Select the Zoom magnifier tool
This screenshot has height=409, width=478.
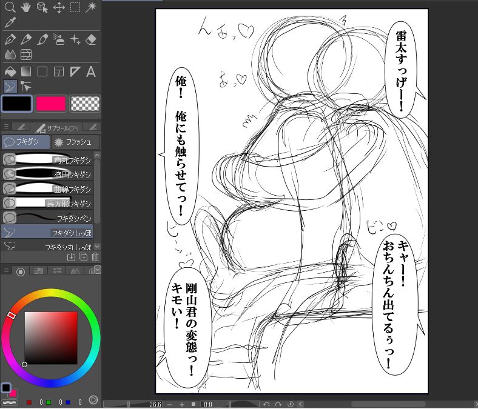[x=10, y=7]
